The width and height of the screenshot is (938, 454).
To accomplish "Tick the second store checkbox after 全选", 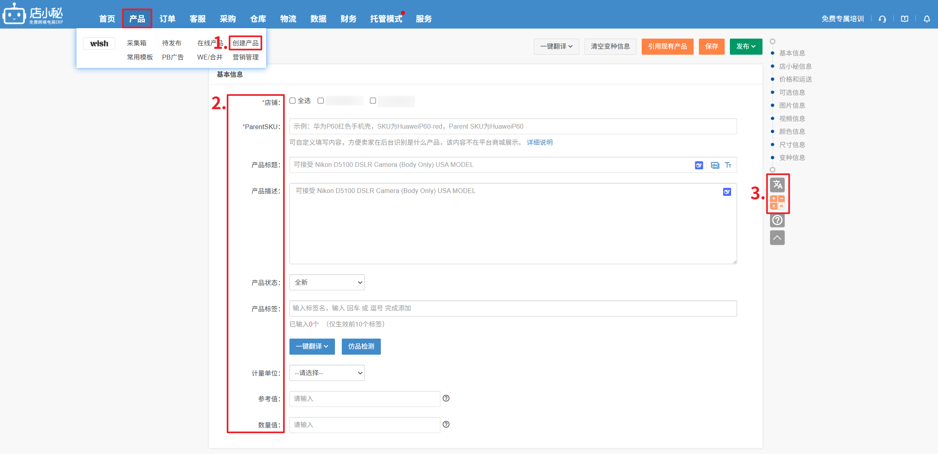I will 321,101.
